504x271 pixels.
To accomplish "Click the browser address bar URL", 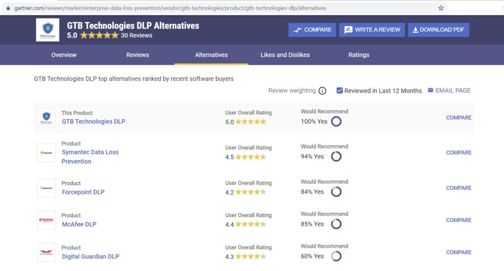I will tap(170, 8).
